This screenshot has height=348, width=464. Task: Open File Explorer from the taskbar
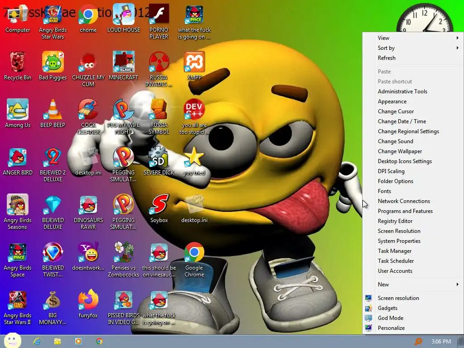coord(58,341)
